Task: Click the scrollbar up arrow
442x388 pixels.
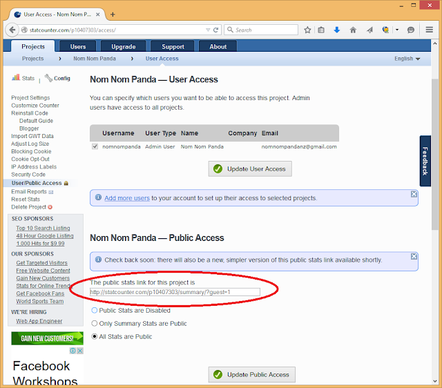Action: tap(434, 43)
